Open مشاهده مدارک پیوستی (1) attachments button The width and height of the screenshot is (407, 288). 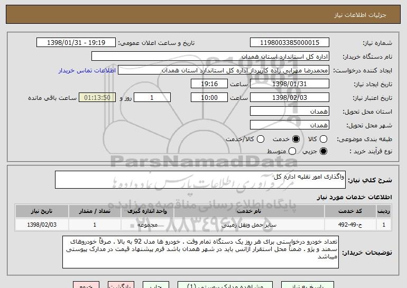coord(225,285)
